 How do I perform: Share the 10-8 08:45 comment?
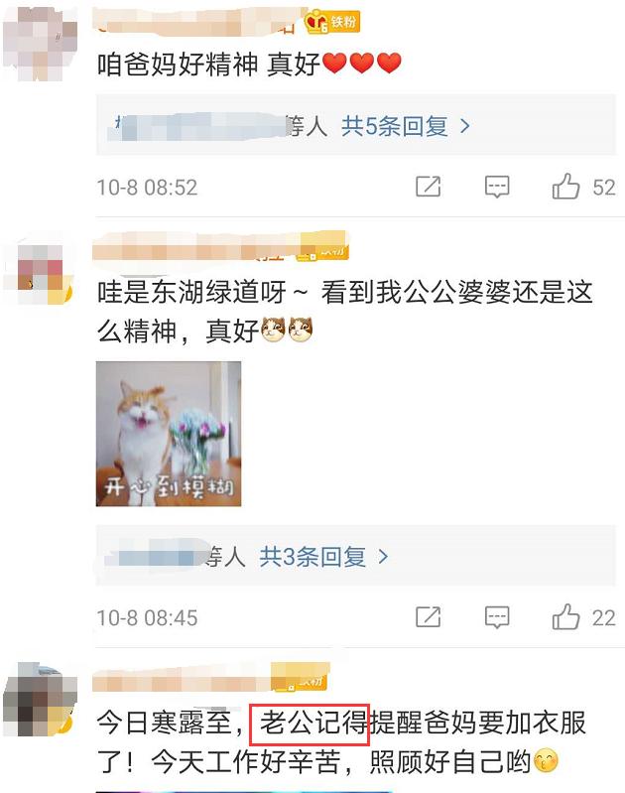pos(429,617)
